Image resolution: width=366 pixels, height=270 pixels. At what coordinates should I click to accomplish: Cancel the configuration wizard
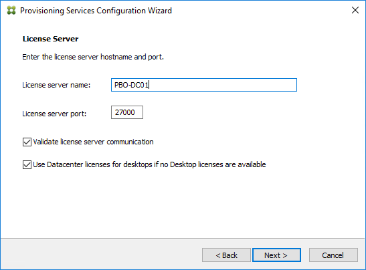[x=333, y=255]
